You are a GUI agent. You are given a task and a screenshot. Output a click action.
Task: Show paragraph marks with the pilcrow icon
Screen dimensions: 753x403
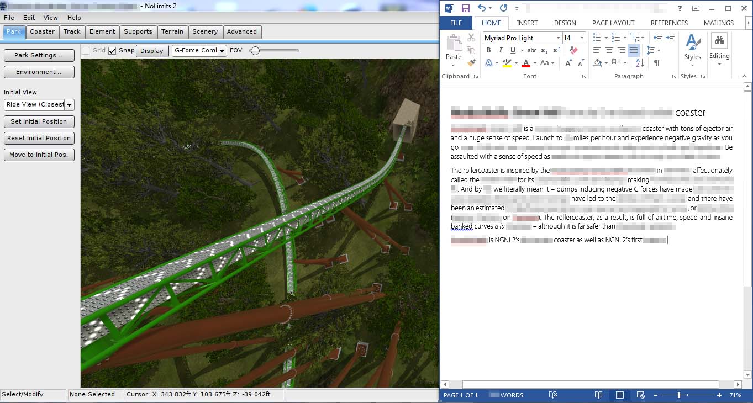tap(656, 63)
